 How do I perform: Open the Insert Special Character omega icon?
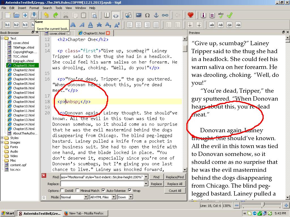click(147, 15)
